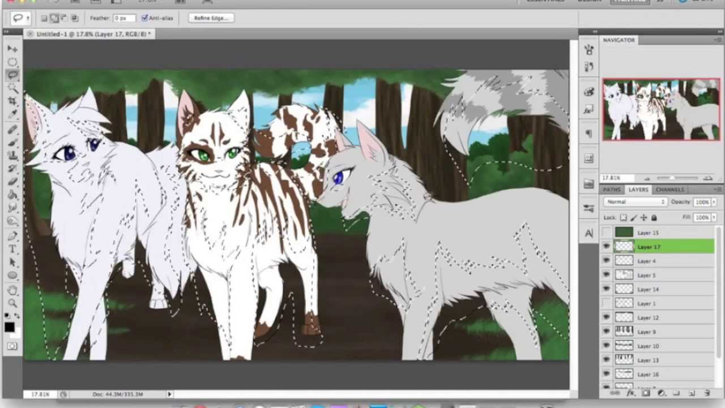Select the Hand tool

12,291
